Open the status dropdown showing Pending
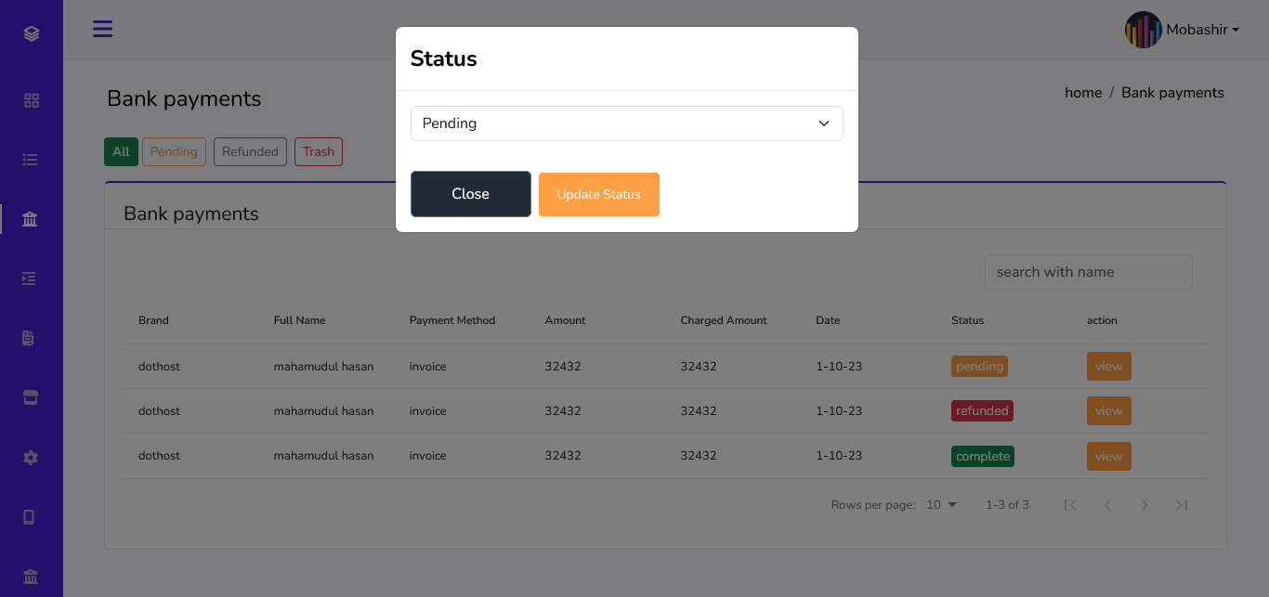Screen dimensions: 1269x597 pyautogui.click(x=626, y=123)
